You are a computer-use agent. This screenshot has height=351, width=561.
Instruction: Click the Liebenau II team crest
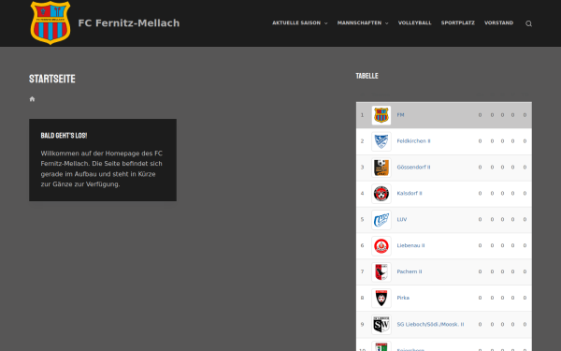[x=381, y=246]
